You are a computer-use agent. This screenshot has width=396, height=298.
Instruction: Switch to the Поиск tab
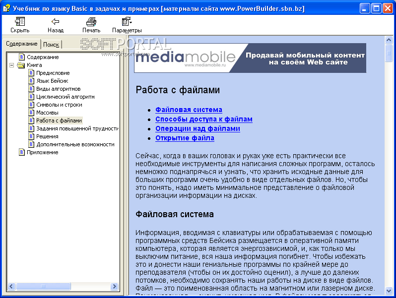pyautogui.click(x=51, y=45)
